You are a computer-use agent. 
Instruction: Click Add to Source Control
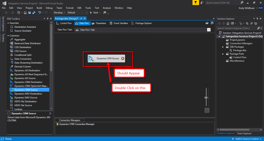(x=247, y=139)
